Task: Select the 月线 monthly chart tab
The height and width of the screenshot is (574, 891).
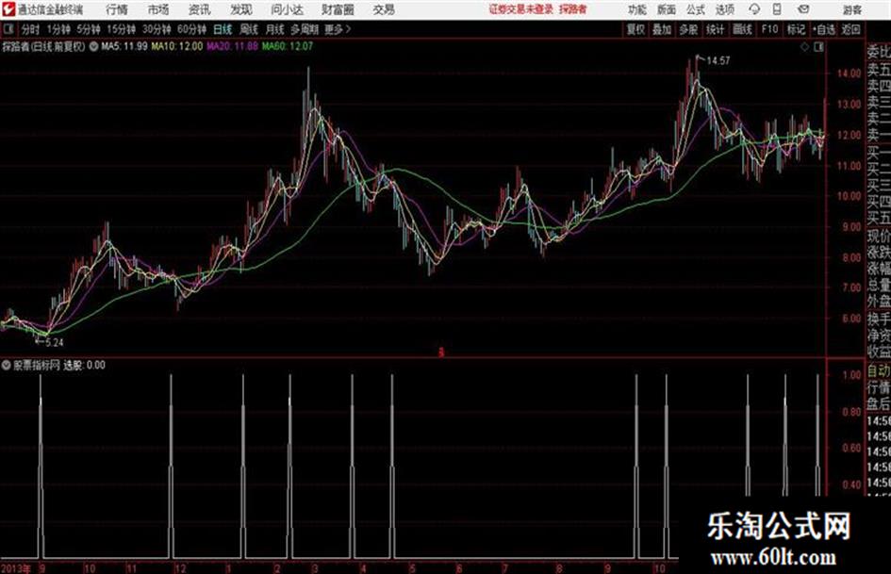Action: click(x=275, y=29)
